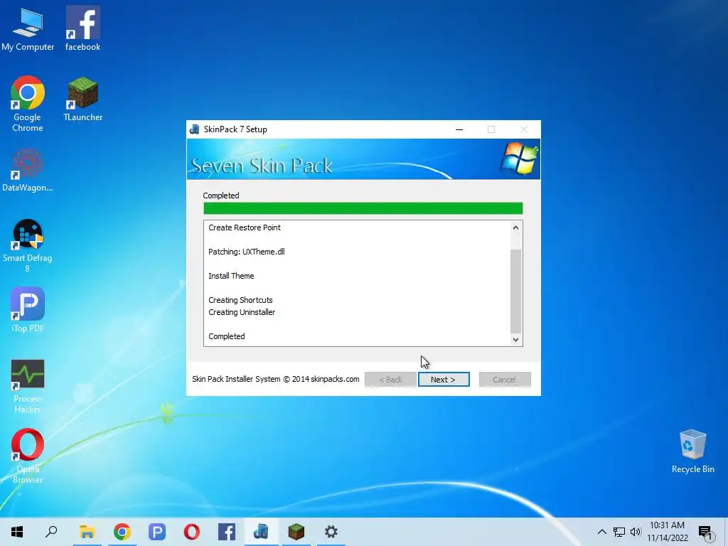Select 'Install Theme' log line

pyautogui.click(x=231, y=276)
